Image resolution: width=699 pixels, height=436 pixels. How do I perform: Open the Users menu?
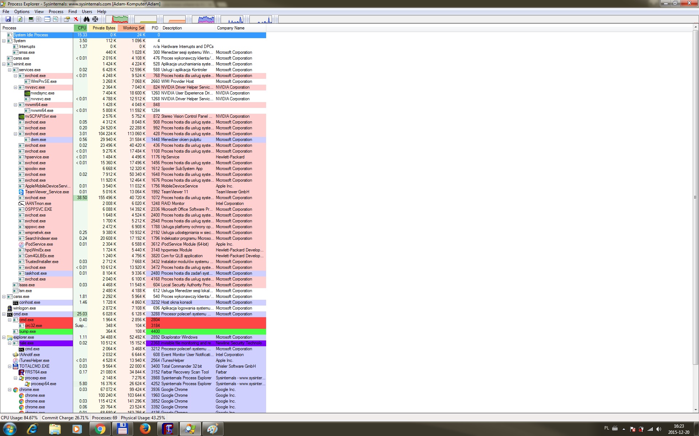pyautogui.click(x=87, y=12)
